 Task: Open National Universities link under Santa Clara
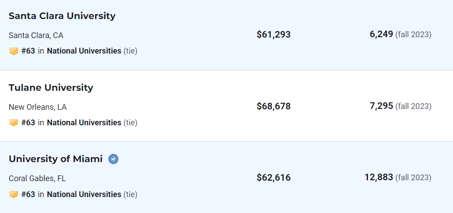click(x=84, y=51)
